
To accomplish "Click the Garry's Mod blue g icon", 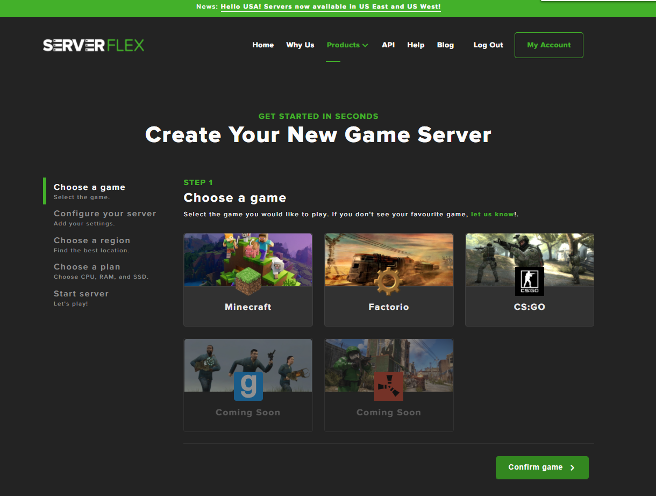I will point(248,386).
